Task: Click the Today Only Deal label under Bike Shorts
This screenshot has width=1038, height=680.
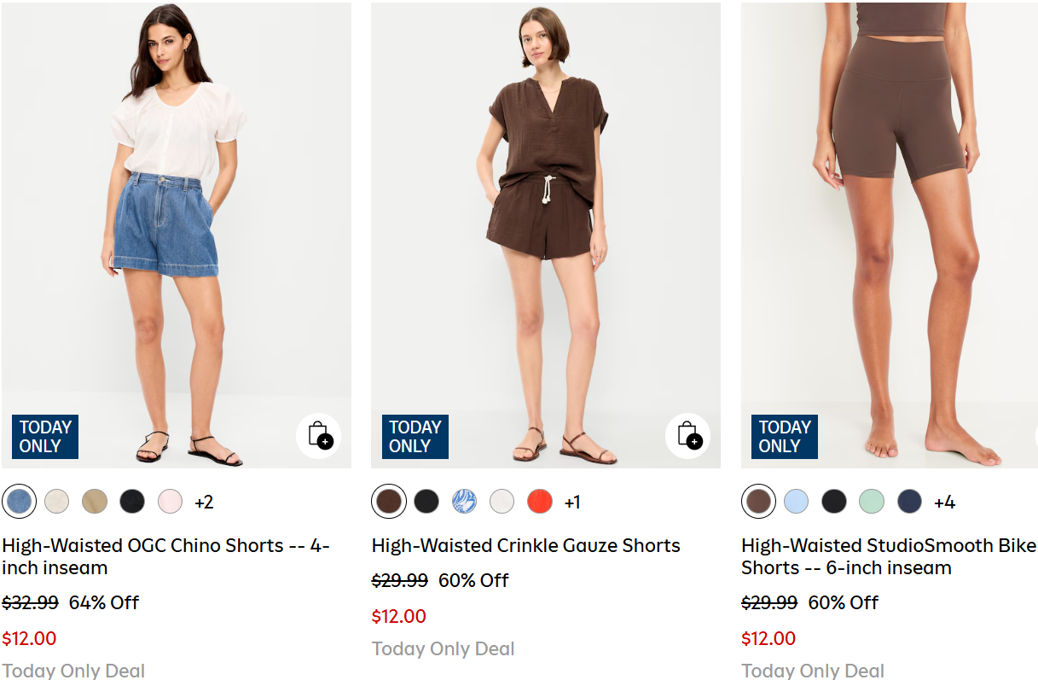Action: point(813,671)
